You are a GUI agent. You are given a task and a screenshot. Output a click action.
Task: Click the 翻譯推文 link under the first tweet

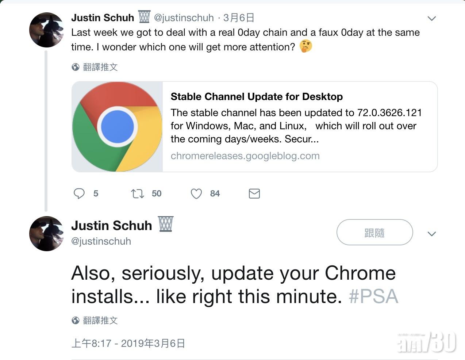click(x=100, y=67)
